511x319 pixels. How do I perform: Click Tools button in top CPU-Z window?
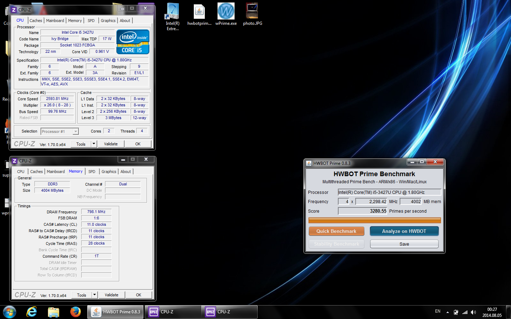(81, 144)
